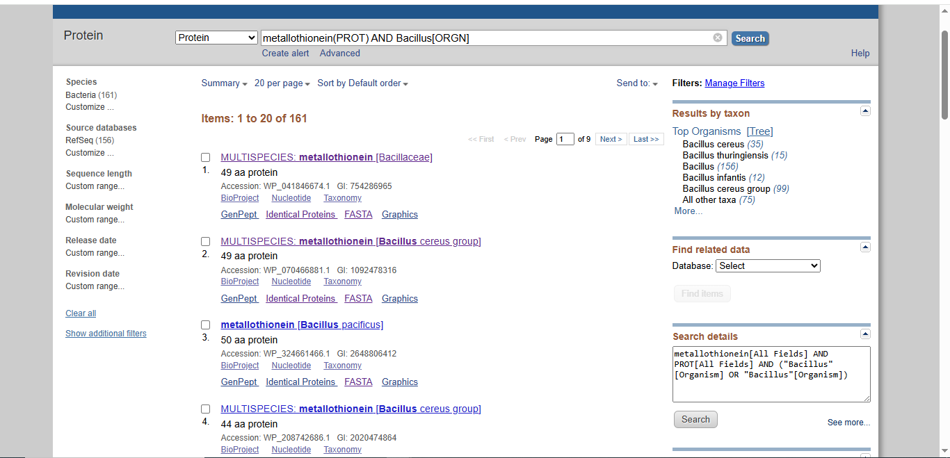Open Graphics for Bacillus pacificus result

coord(400,382)
